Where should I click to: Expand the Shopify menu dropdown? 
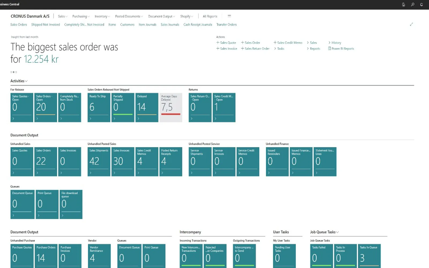click(187, 16)
